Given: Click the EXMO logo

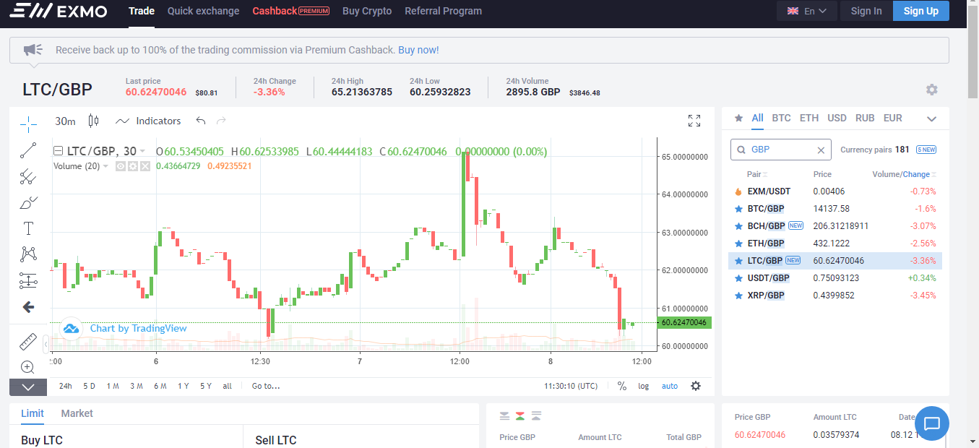Looking at the screenshot, I should [x=59, y=12].
